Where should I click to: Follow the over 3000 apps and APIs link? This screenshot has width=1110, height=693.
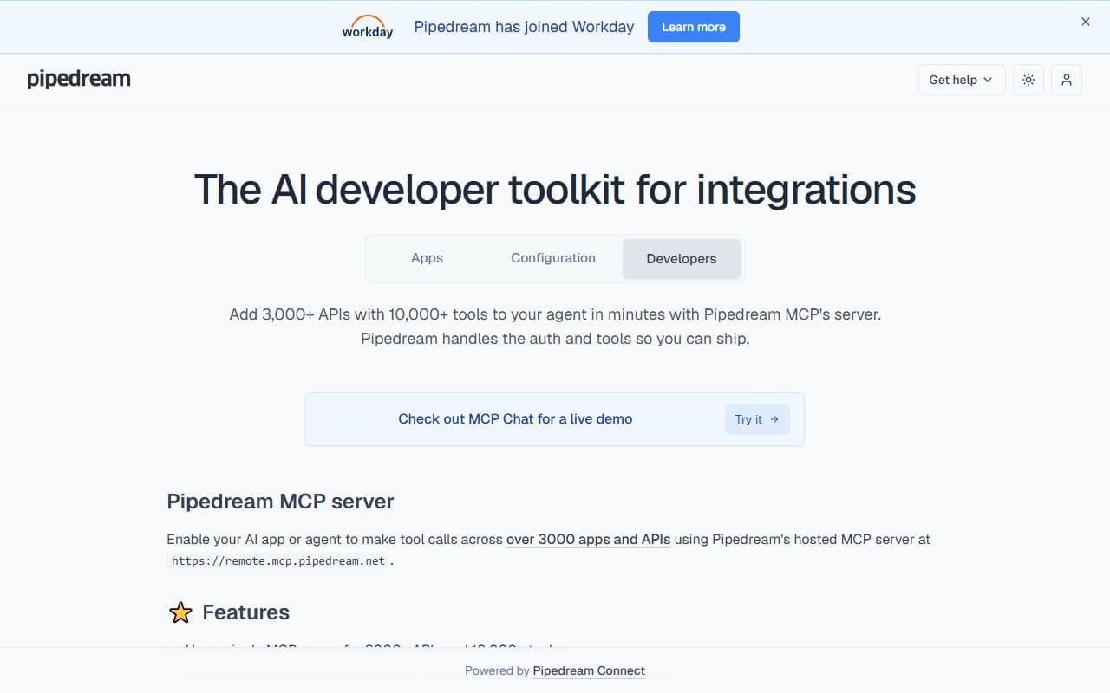[x=588, y=540]
